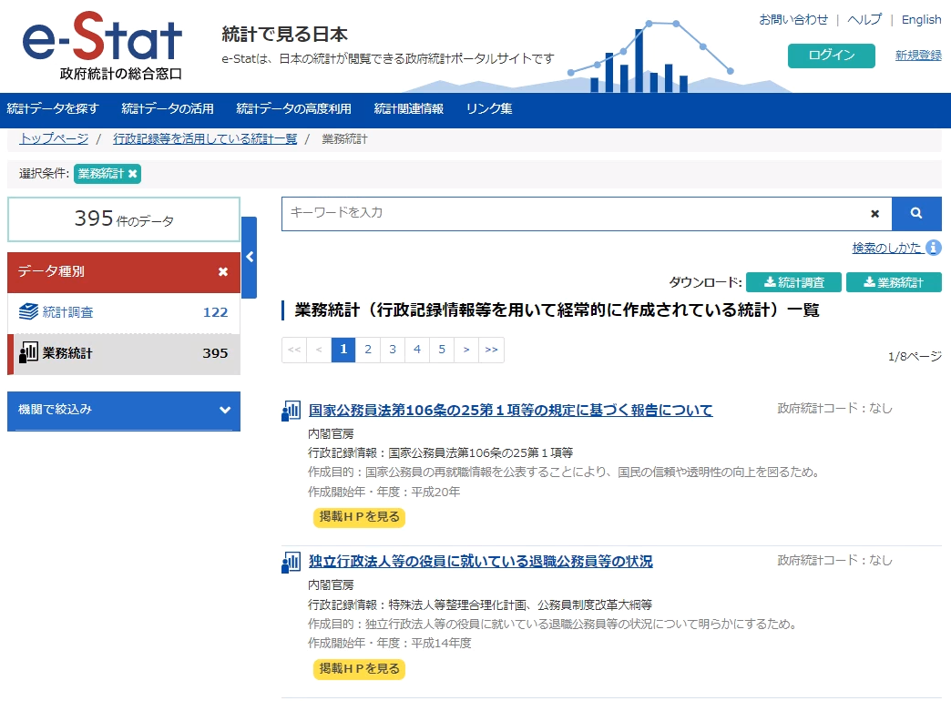Go to first page with <<
Viewport: 951px width, 701px height.
294,350
